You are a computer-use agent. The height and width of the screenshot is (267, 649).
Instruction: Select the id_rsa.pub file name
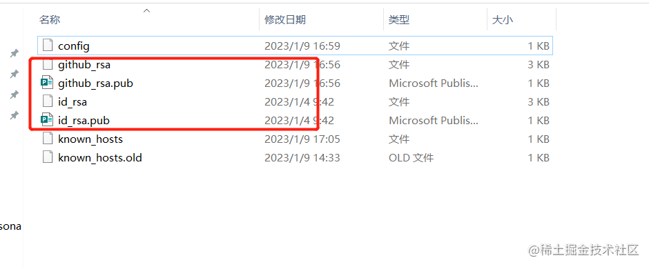pos(84,121)
